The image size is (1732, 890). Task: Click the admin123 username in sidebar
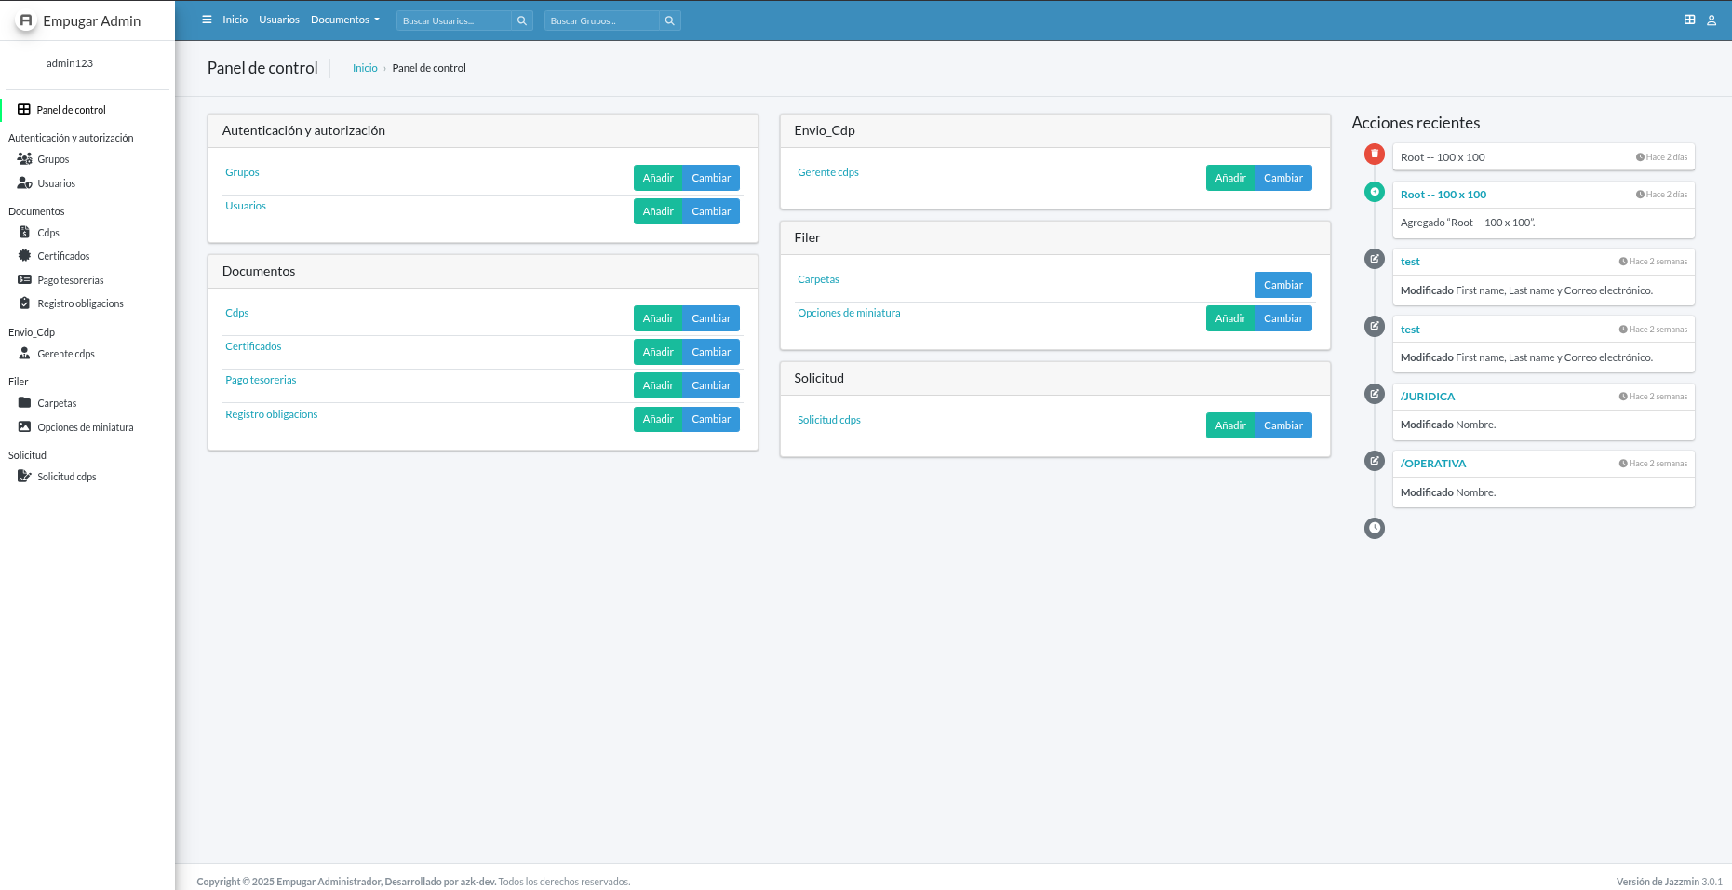(70, 63)
